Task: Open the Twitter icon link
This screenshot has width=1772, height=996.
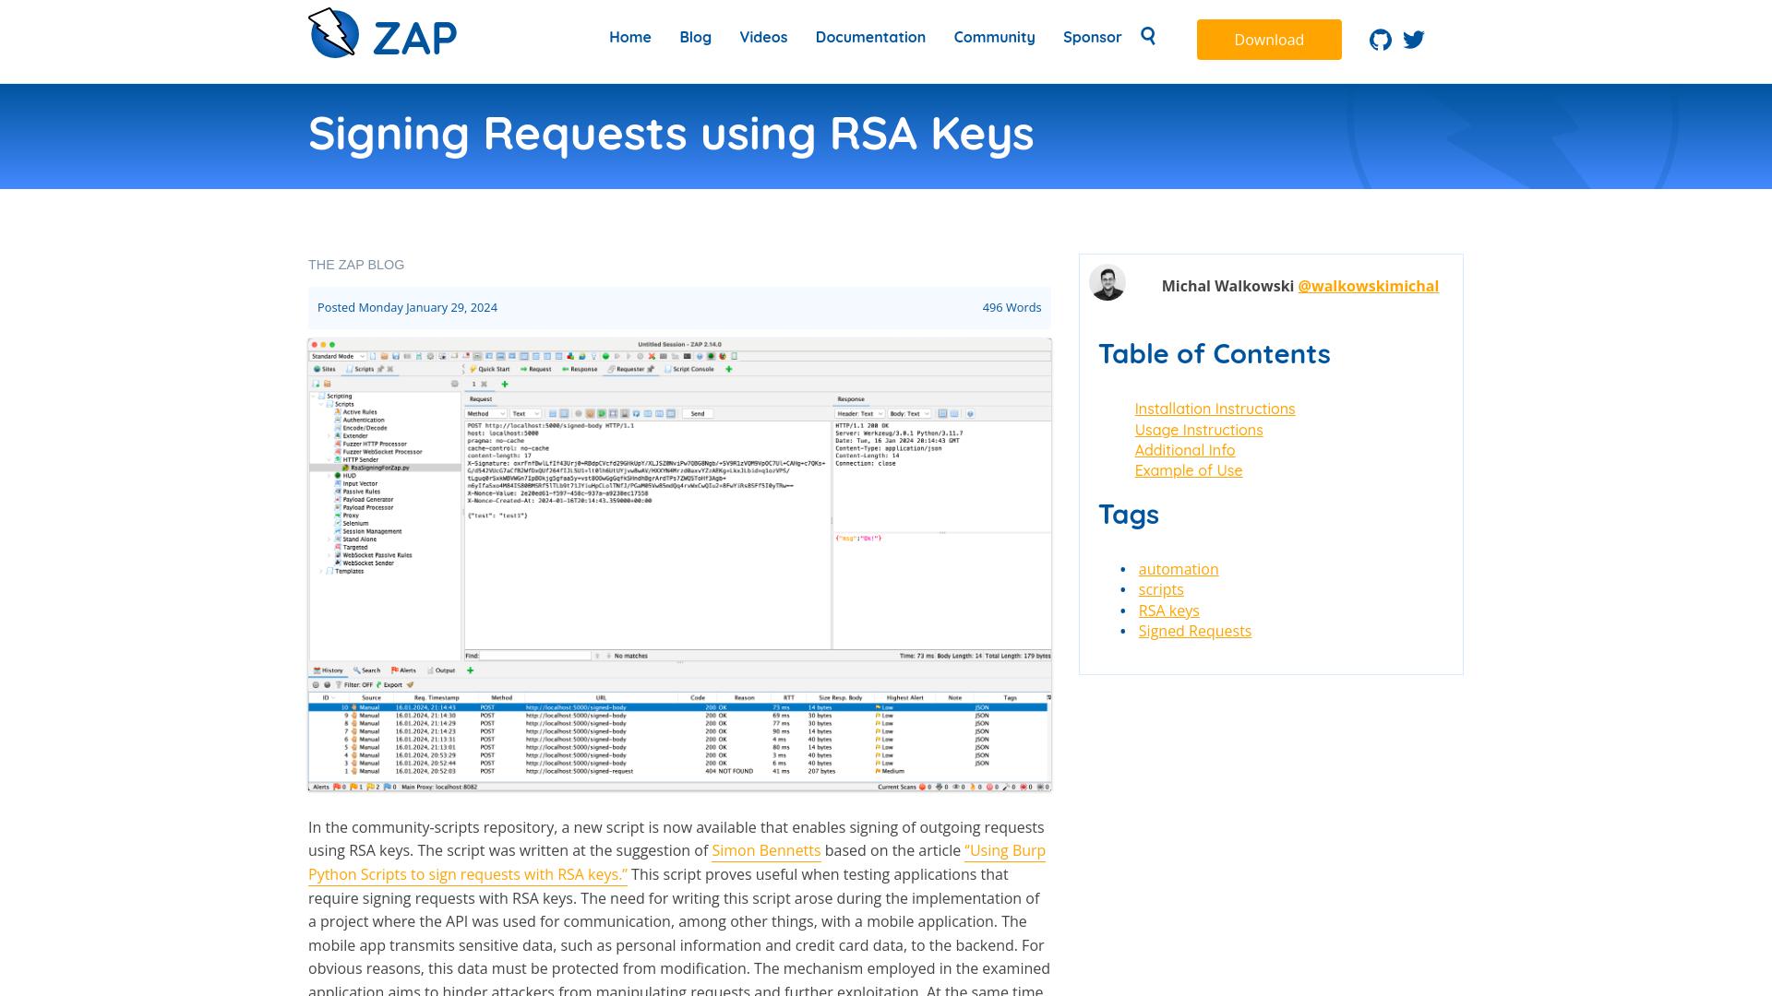Action: pos(1414,40)
